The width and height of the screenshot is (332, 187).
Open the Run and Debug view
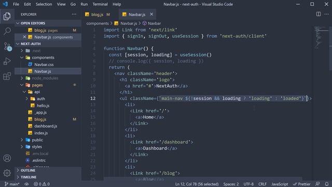(x=7, y=61)
